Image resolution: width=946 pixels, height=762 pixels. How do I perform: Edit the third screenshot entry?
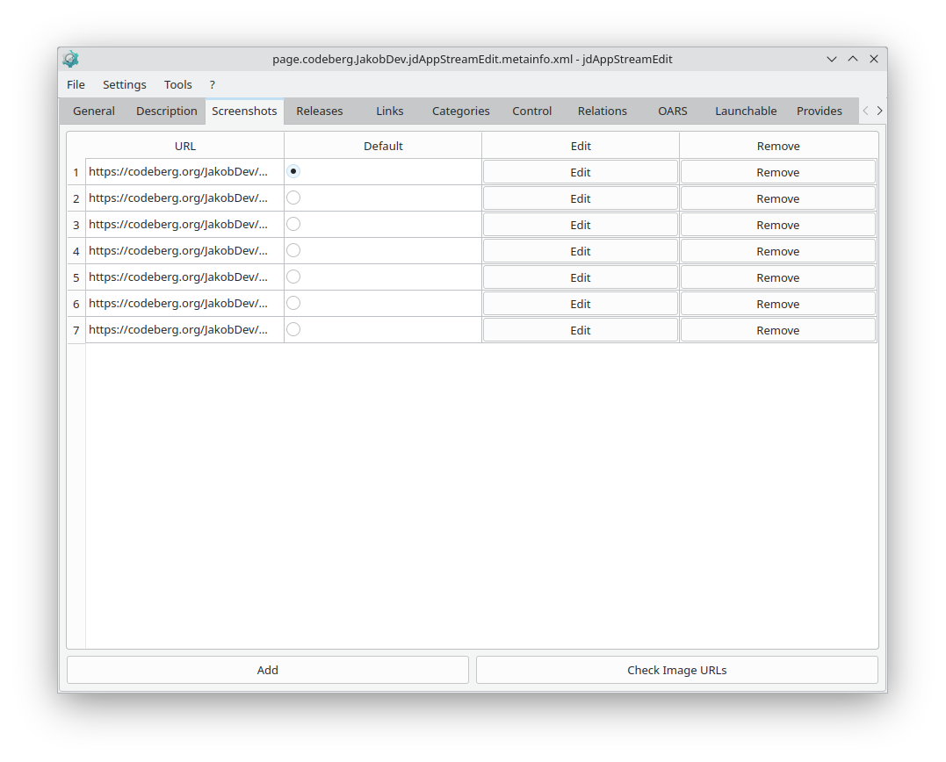click(x=581, y=225)
